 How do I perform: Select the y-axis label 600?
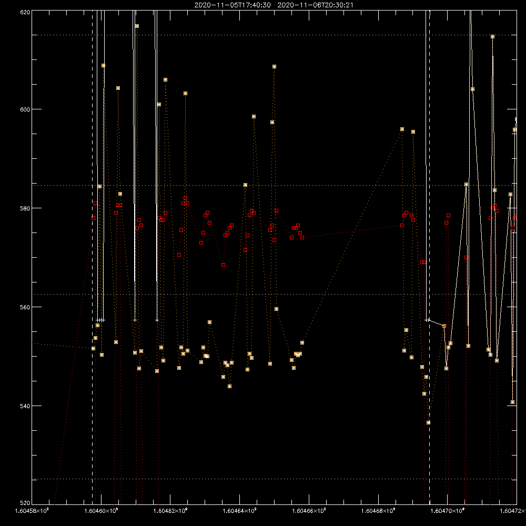(x=25, y=109)
